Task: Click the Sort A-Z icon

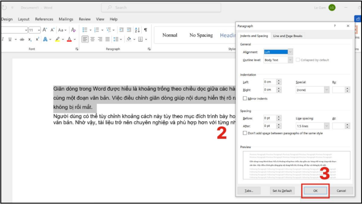Action: (137, 30)
